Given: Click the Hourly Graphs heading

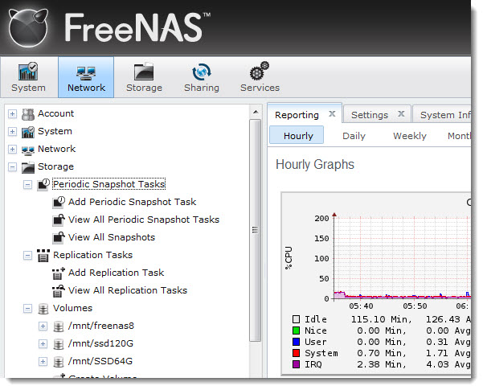Looking at the screenshot, I should pyautogui.click(x=315, y=164).
